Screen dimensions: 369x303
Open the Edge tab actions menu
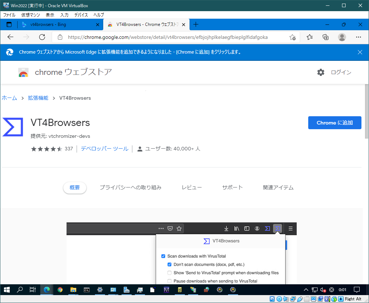pyautogui.click(x=9, y=24)
